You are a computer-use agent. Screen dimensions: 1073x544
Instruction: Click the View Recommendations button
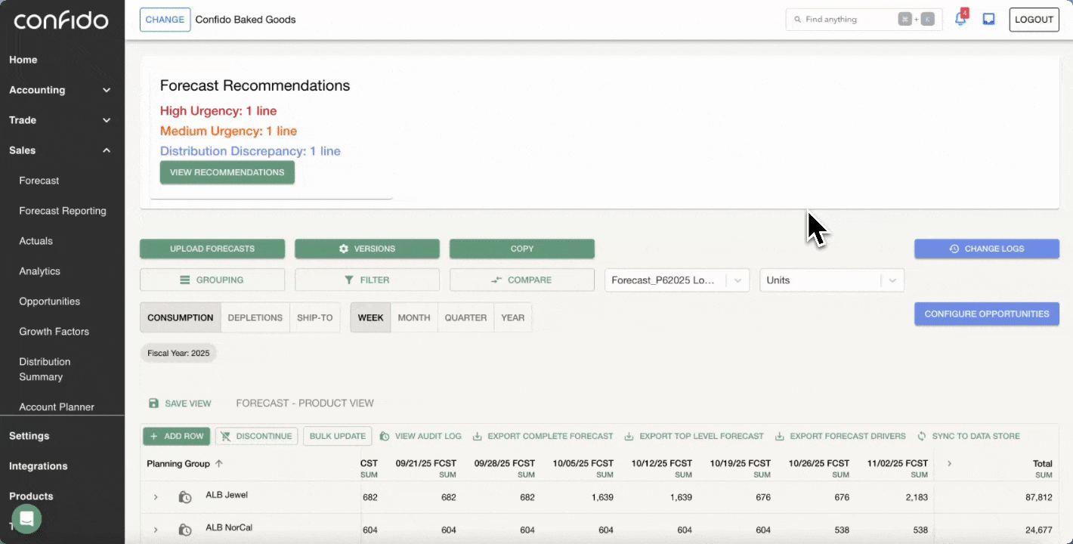(x=227, y=172)
